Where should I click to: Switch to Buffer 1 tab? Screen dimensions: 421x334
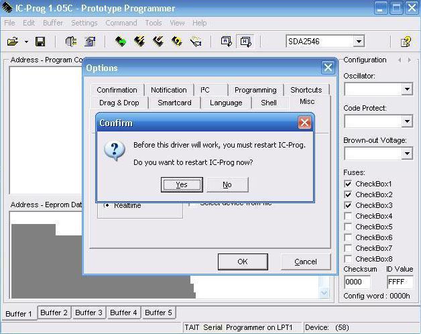pyautogui.click(x=19, y=314)
